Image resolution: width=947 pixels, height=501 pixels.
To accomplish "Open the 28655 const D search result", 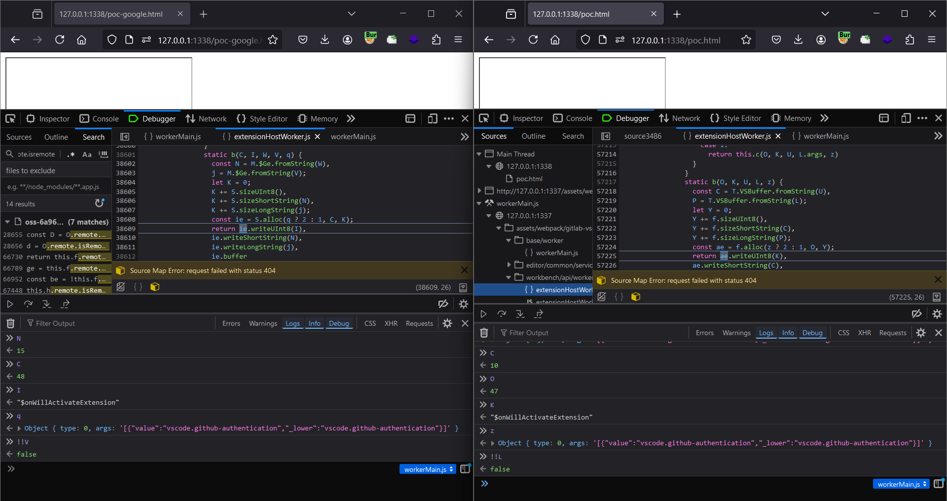I will click(x=55, y=235).
